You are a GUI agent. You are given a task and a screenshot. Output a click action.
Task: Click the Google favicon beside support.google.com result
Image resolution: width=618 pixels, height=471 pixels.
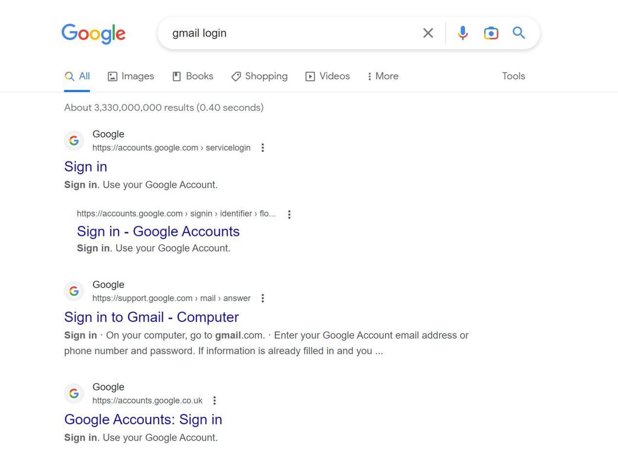(74, 291)
